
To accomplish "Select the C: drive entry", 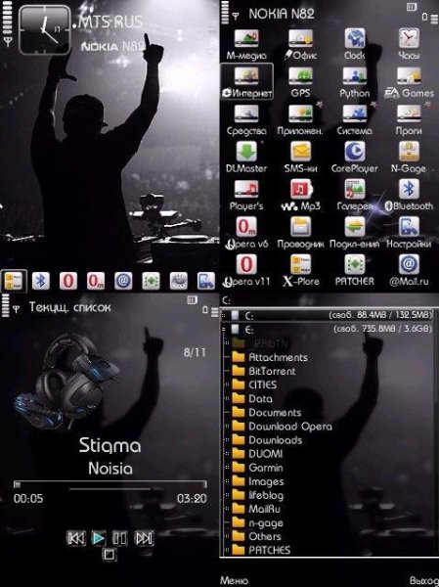I will pyautogui.click(x=327, y=315).
